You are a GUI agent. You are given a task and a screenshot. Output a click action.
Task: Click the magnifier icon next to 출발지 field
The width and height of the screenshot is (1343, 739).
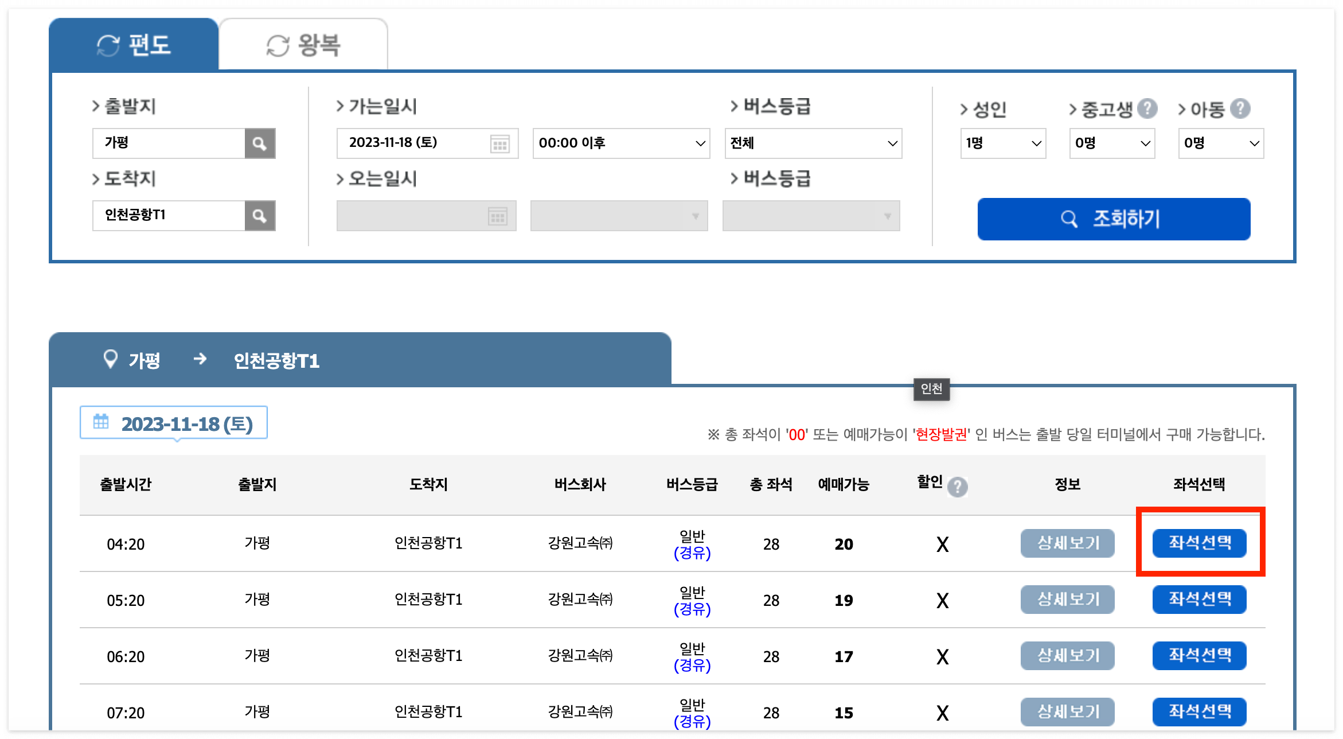click(260, 143)
